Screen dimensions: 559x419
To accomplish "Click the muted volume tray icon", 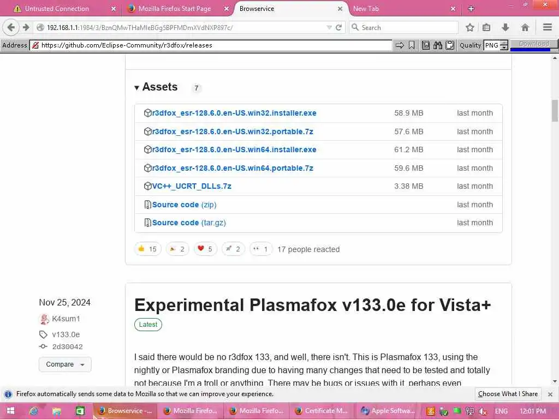I will tap(483, 411).
